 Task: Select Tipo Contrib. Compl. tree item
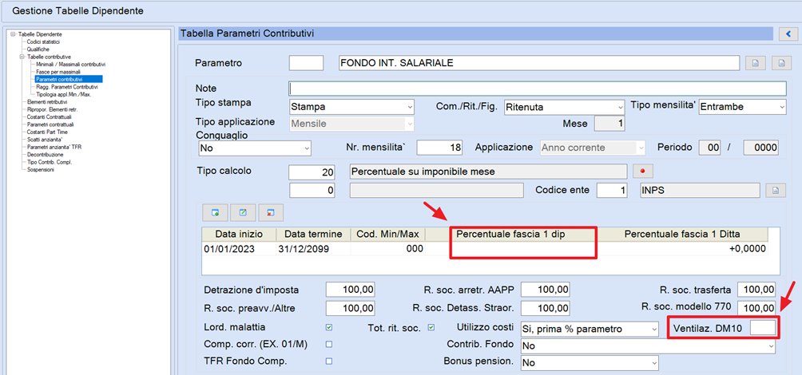[x=49, y=161]
